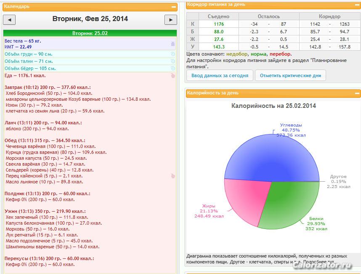Click measurement icon beside waist volume row
The image size is (361, 274).
click(173, 62)
